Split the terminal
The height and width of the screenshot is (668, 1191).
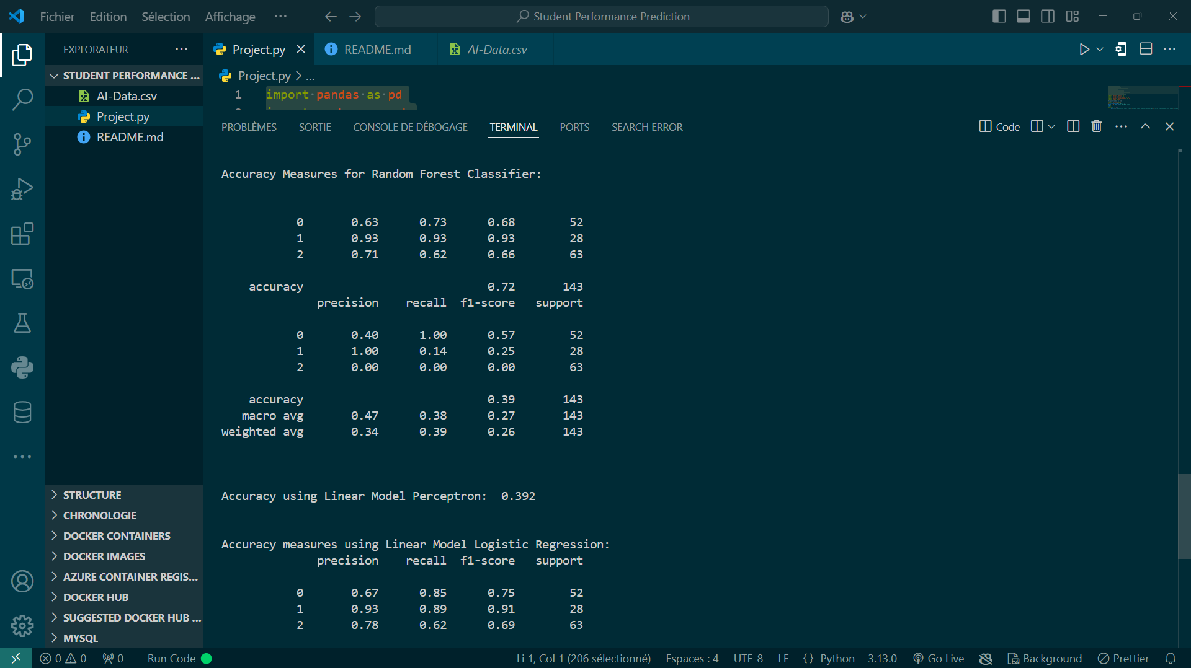click(x=1073, y=126)
